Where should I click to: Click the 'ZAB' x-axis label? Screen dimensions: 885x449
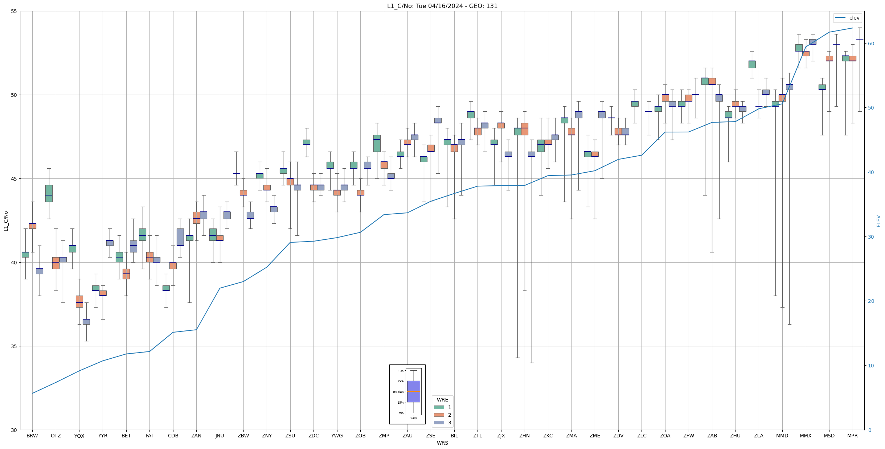pyautogui.click(x=712, y=436)
